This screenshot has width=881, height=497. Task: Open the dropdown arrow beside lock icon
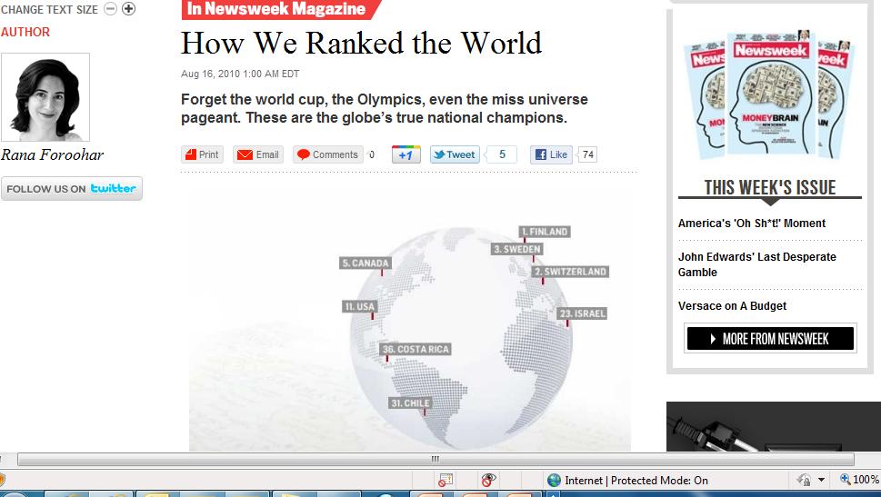pos(821,480)
